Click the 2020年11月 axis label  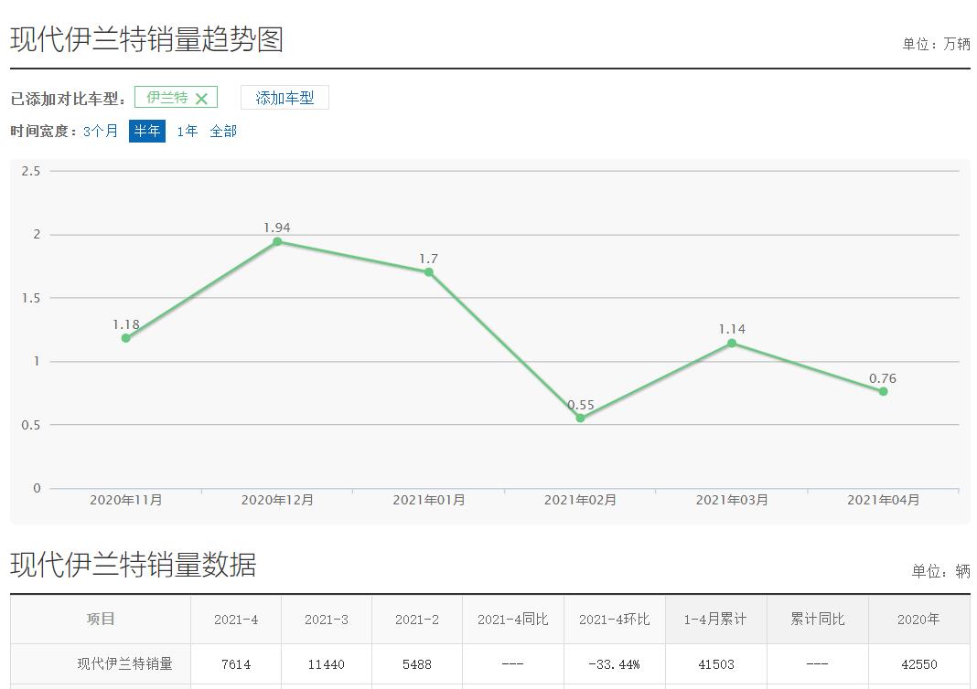coord(126,500)
